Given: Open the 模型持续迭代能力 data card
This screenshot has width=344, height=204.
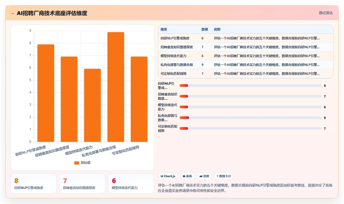Looking at the screenshot, I should point(131,183).
